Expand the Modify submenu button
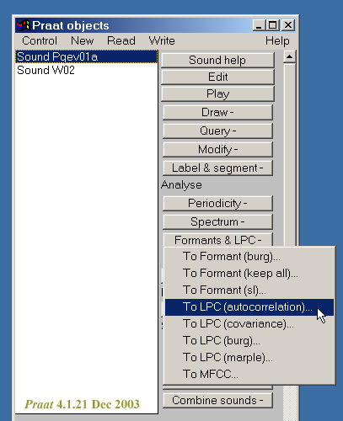This screenshot has width=343, height=421. 217,149
